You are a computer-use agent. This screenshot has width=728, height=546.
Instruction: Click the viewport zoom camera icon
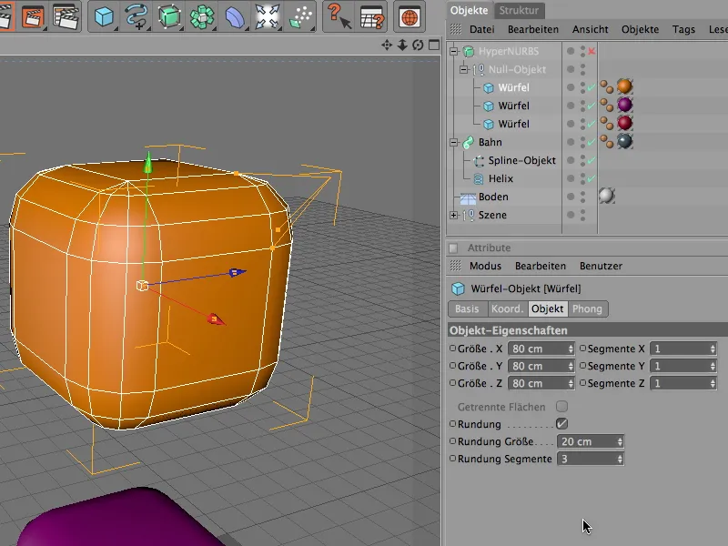[402, 45]
